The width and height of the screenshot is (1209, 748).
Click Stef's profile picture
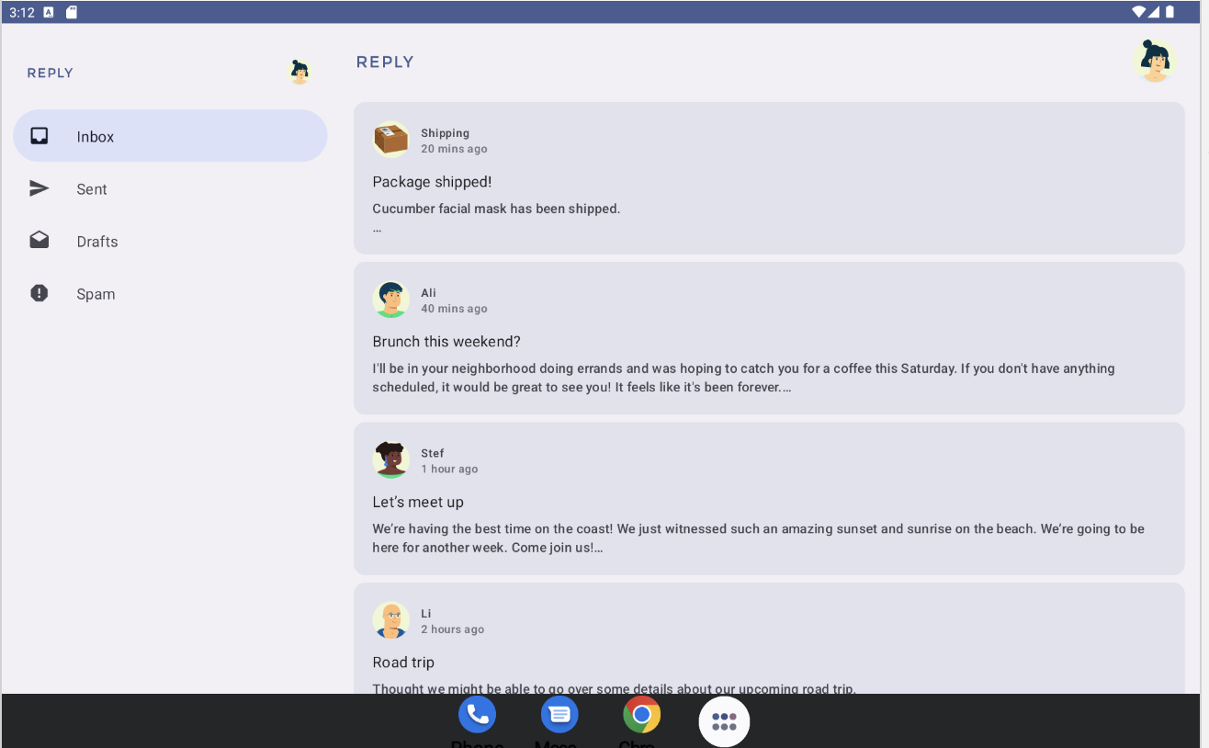pyautogui.click(x=390, y=459)
